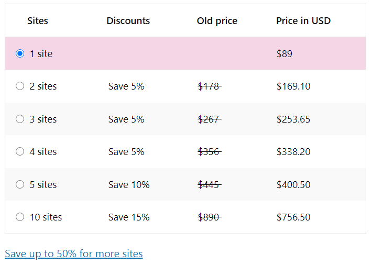The image size is (372, 265).
Task: Click the Save 15% discount text
Action: (x=129, y=217)
